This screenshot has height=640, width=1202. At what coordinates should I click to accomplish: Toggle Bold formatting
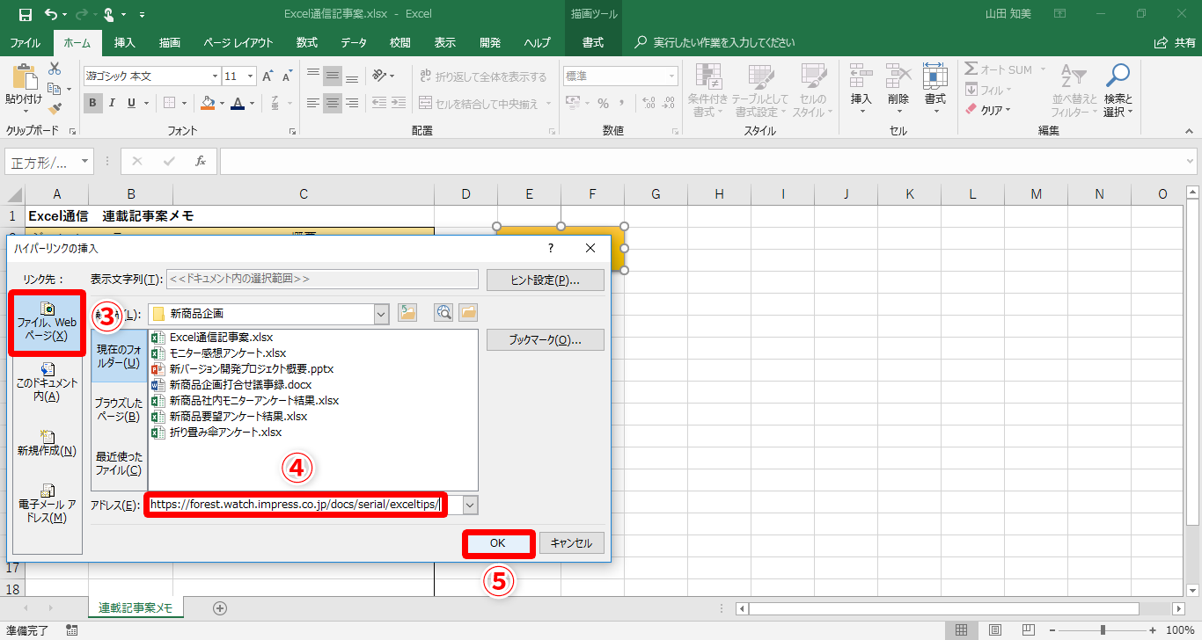[93, 103]
